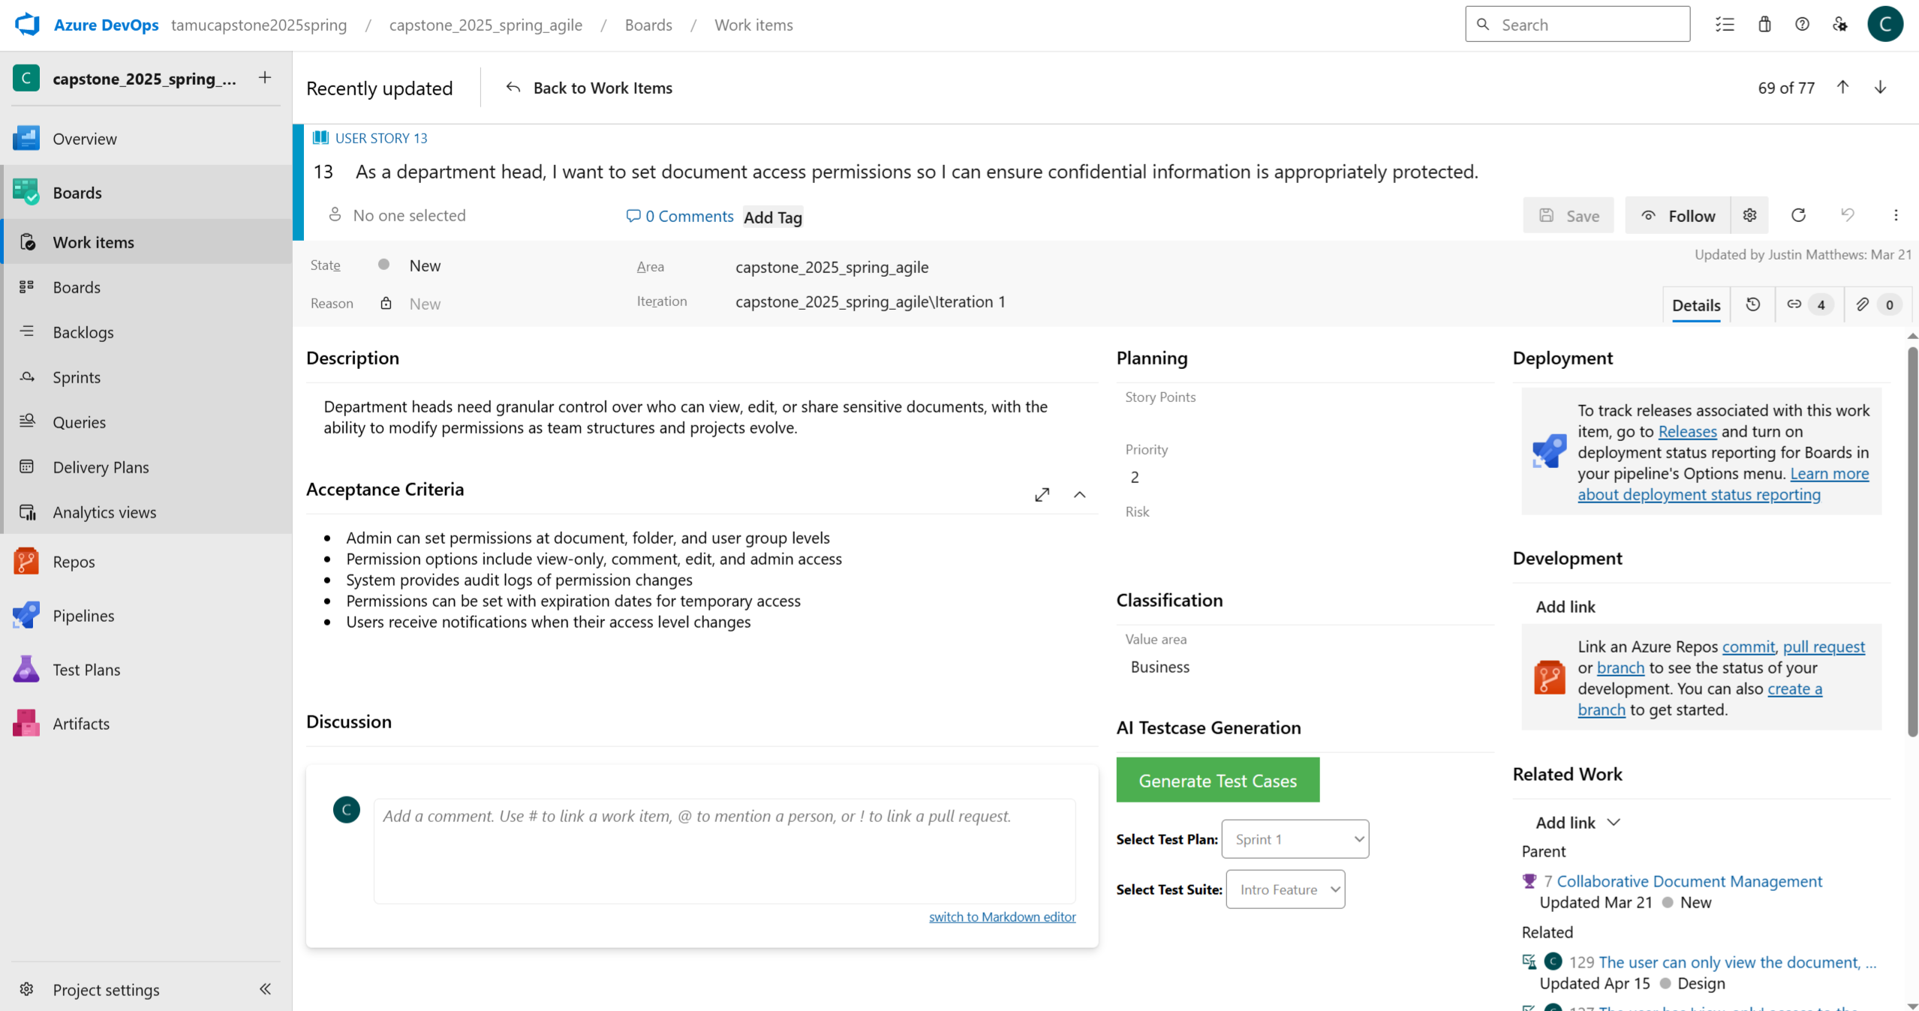This screenshot has height=1011, width=1919.
Task: Go to previous work item arrow
Action: 1842,88
